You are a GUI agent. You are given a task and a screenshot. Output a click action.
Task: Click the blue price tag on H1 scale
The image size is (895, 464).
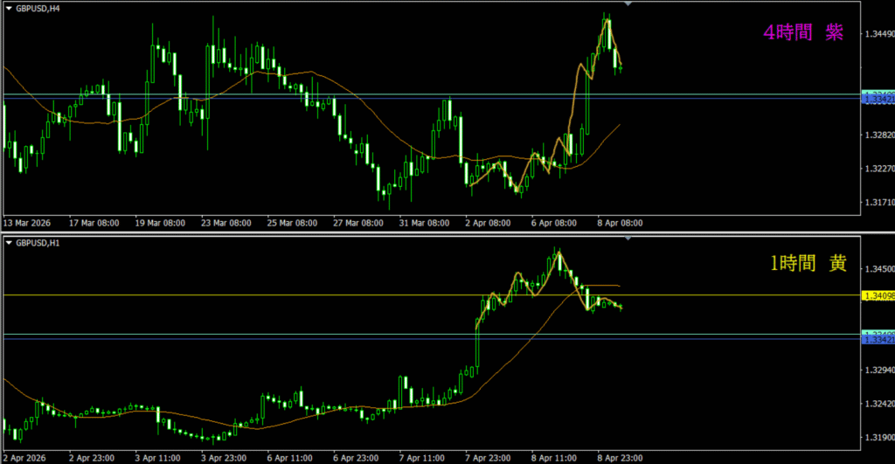coord(877,339)
